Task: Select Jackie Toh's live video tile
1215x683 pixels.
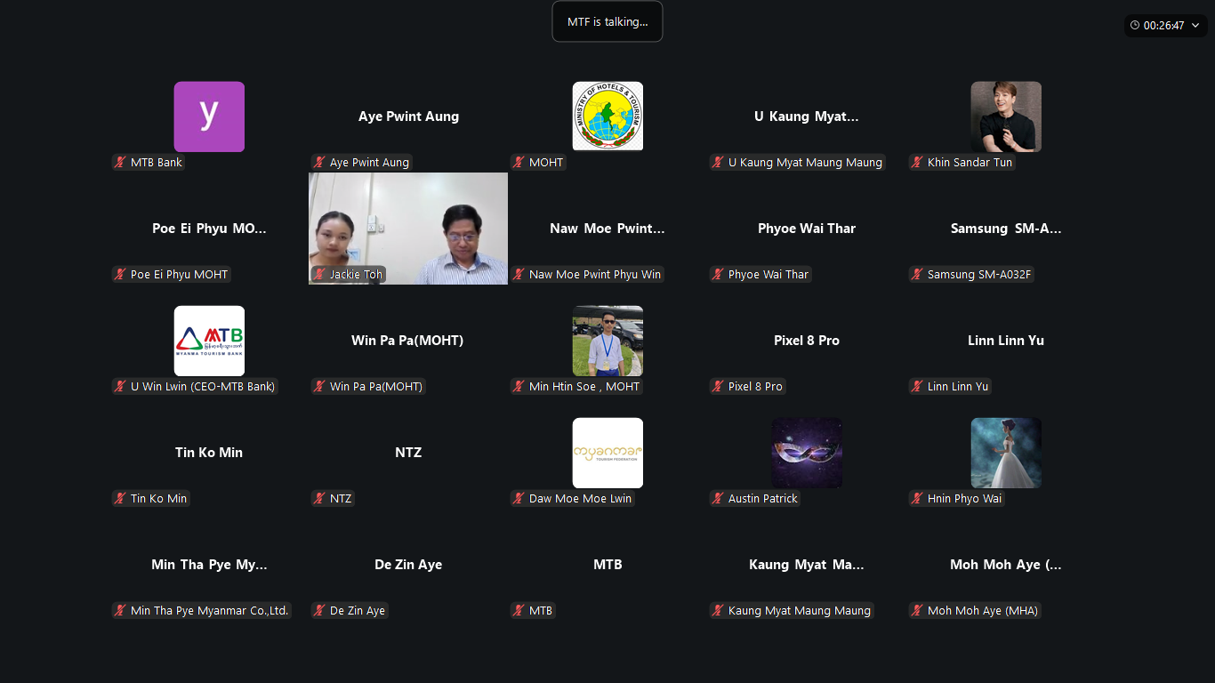Action: (408, 229)
